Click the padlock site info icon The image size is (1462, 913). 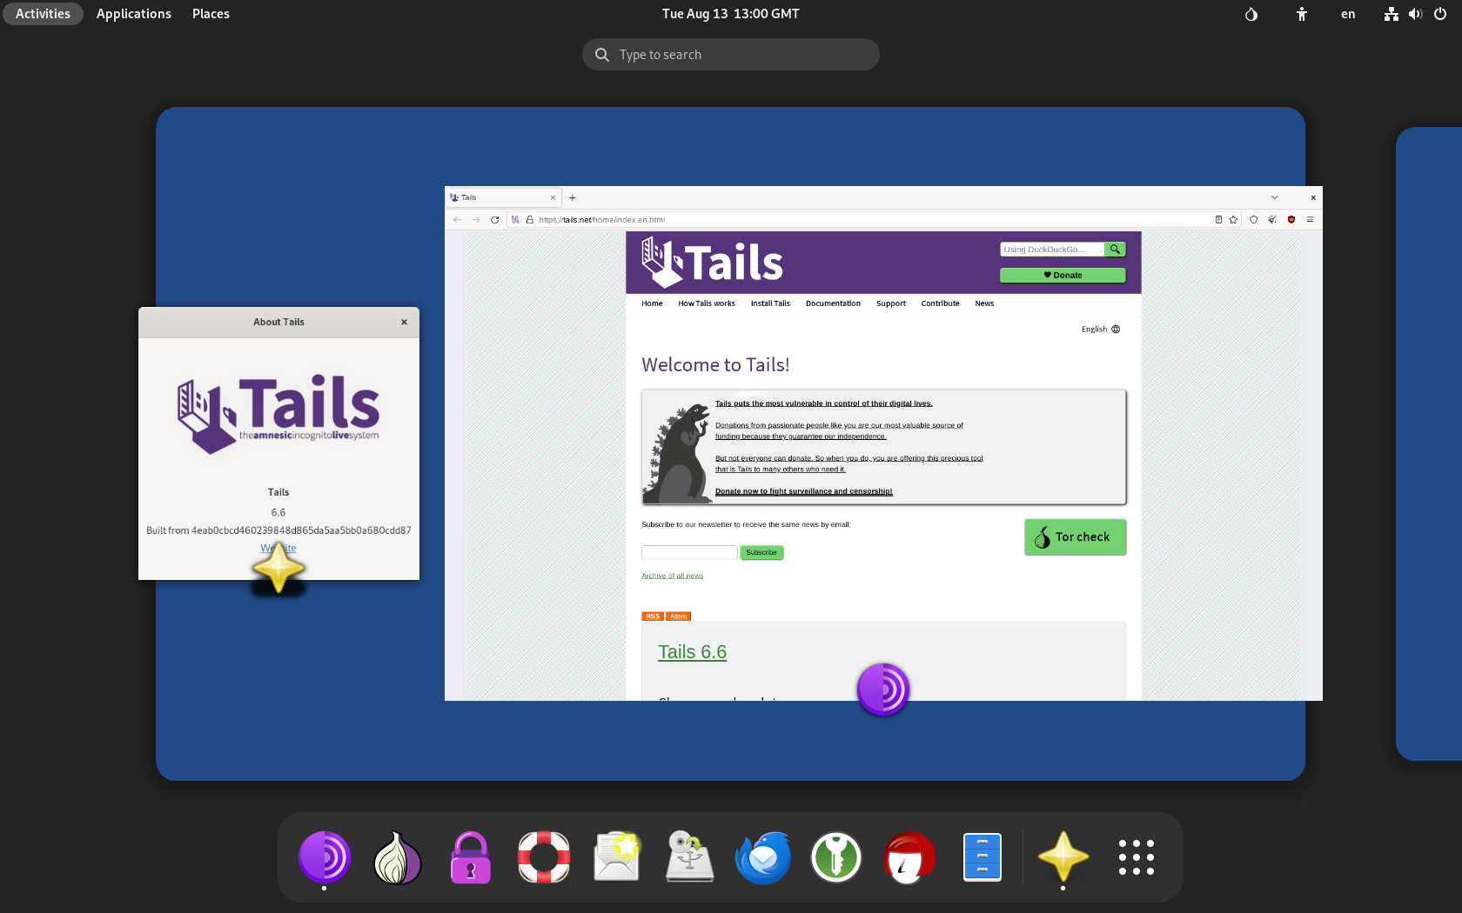point(529,220)
